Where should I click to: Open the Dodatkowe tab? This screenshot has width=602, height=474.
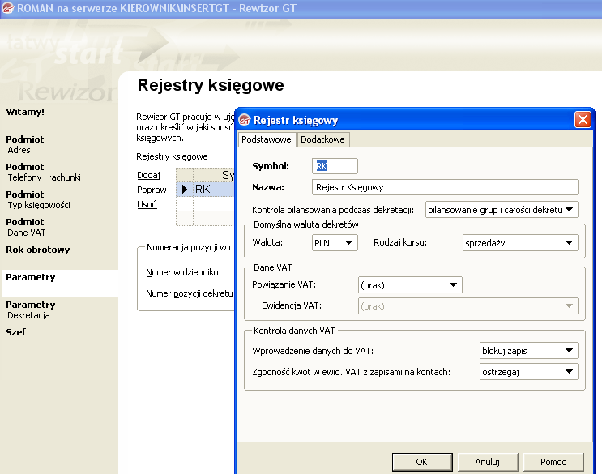322,139
